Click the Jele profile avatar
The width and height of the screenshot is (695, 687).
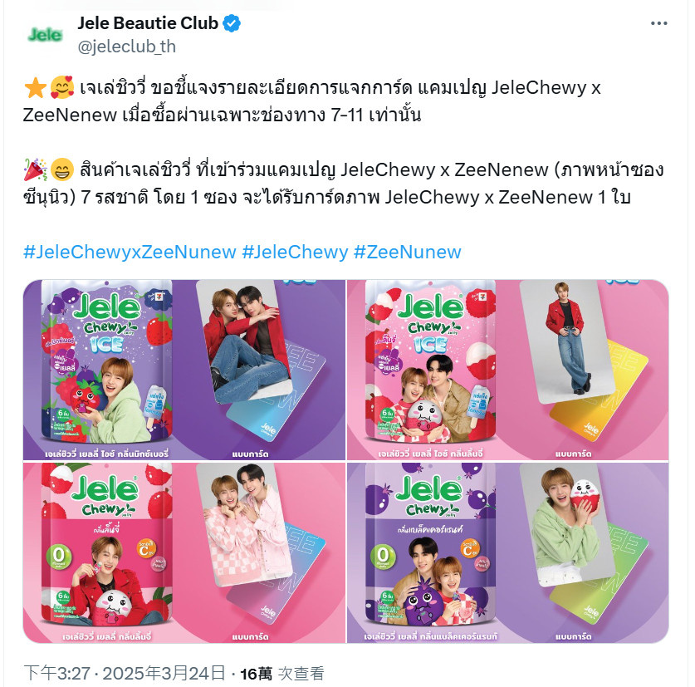[44, 35]
